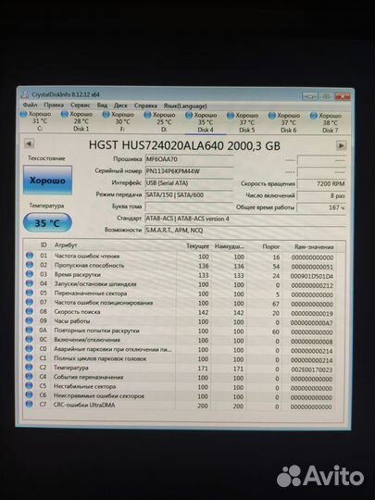Select the Температура attribute row
This screenshot has width=375, height=500.
181,369
